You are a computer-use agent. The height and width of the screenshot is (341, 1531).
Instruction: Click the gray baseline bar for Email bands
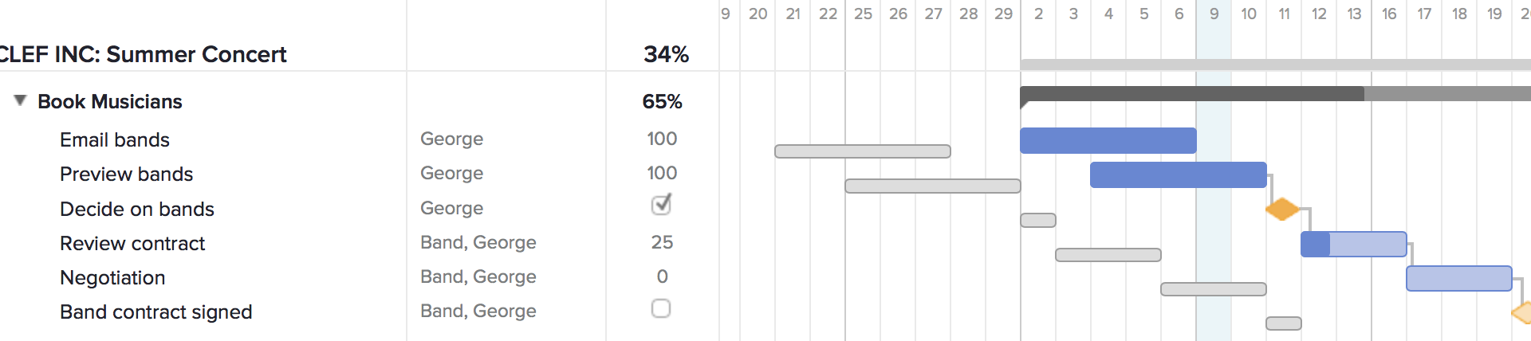pos(862,151)
